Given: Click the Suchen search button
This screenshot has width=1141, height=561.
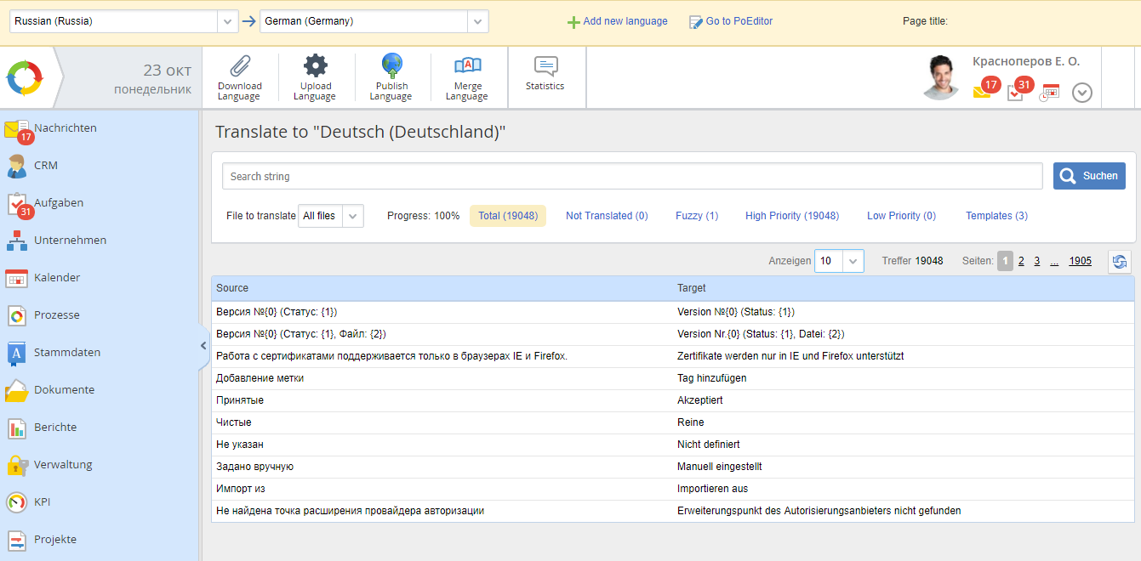Looking at the screenshot, I should tap(1089, 176).
